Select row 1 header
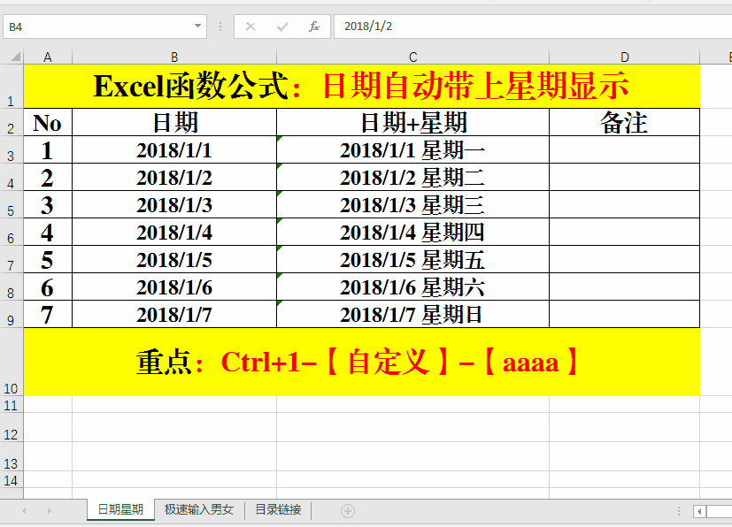 (x=12, y=87)
